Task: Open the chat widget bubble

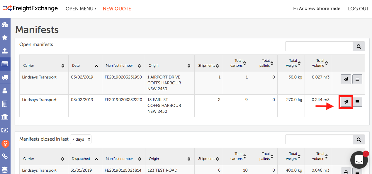Action: [x=359, y=160]
